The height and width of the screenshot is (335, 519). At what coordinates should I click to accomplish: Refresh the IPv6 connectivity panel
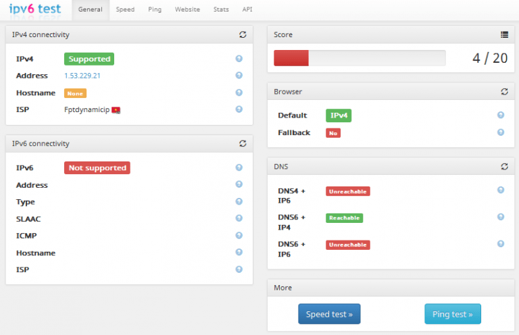(x=243, y=144)
